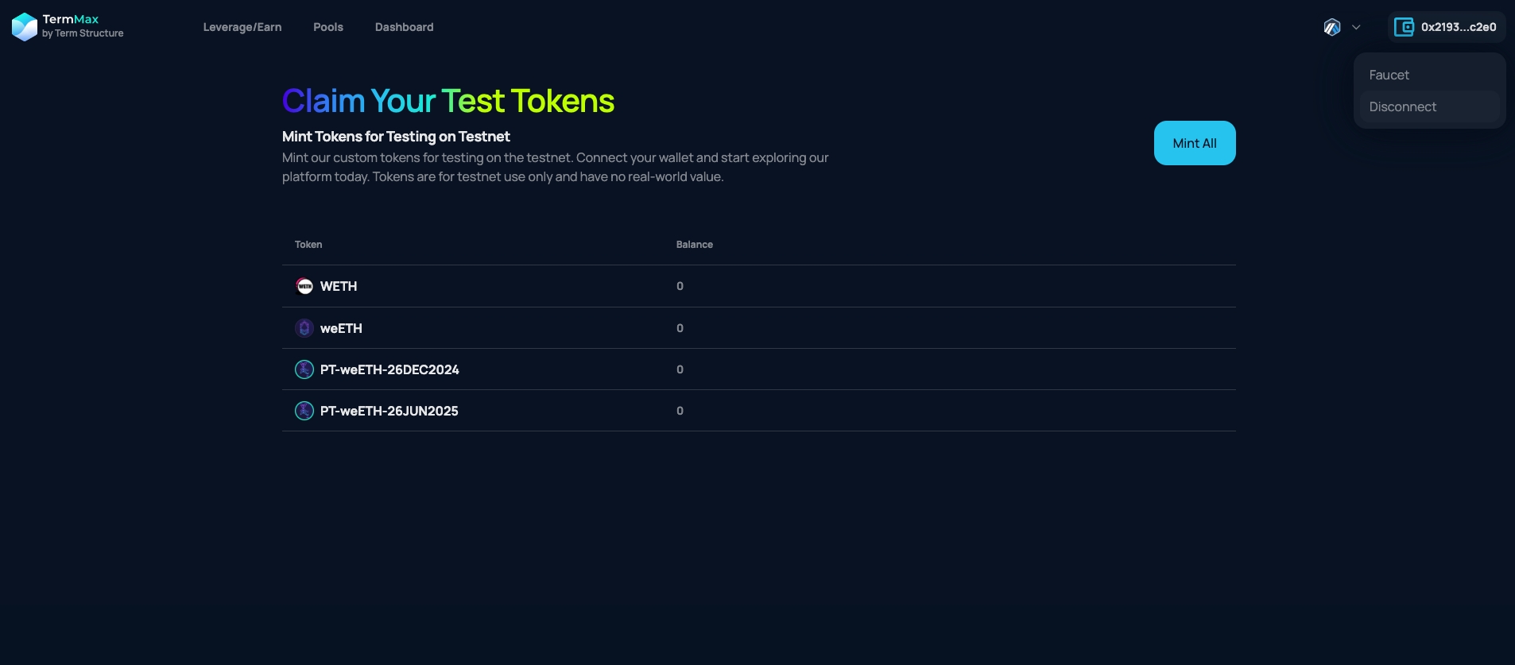1515x665 pixels.
Task: Click the weETH token icon
Action: click(x=304, y=328)
